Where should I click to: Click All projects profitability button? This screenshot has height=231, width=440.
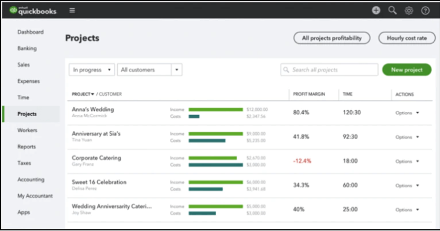(x=331, y=38)
